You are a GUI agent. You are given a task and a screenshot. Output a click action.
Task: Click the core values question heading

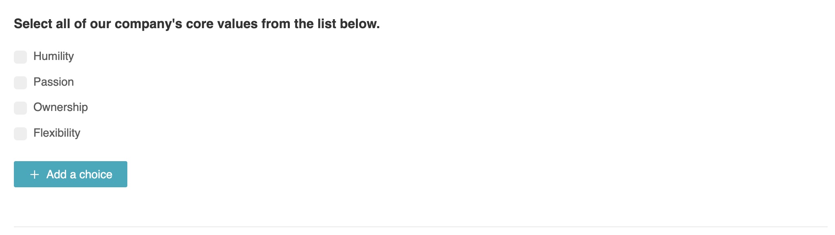click(197, 24)
